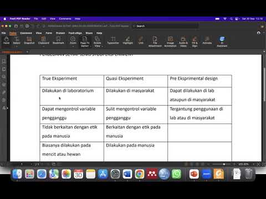This screenshot has height=199, width=266.
Task: Select the Hand tool
Action: pos(6,40)
